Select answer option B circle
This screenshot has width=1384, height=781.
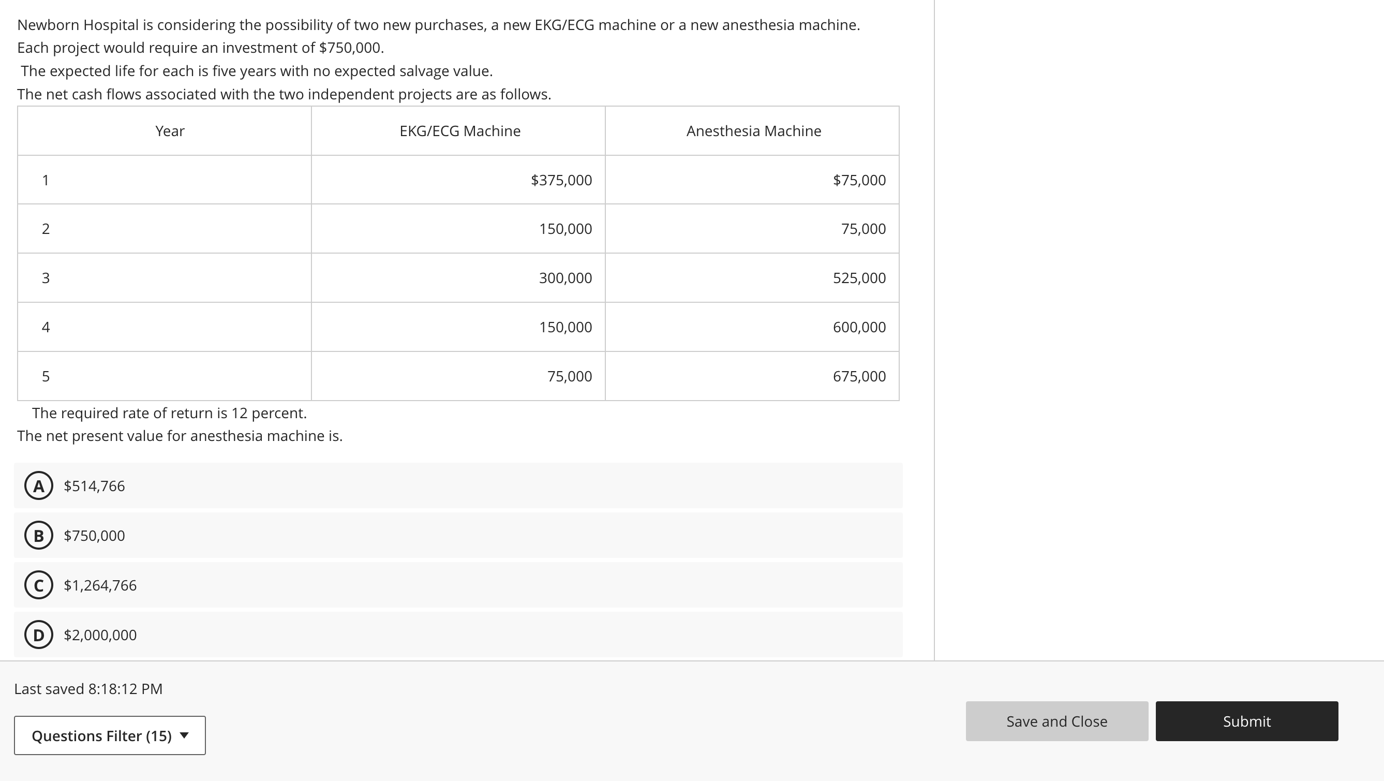(x=39, y=535)
